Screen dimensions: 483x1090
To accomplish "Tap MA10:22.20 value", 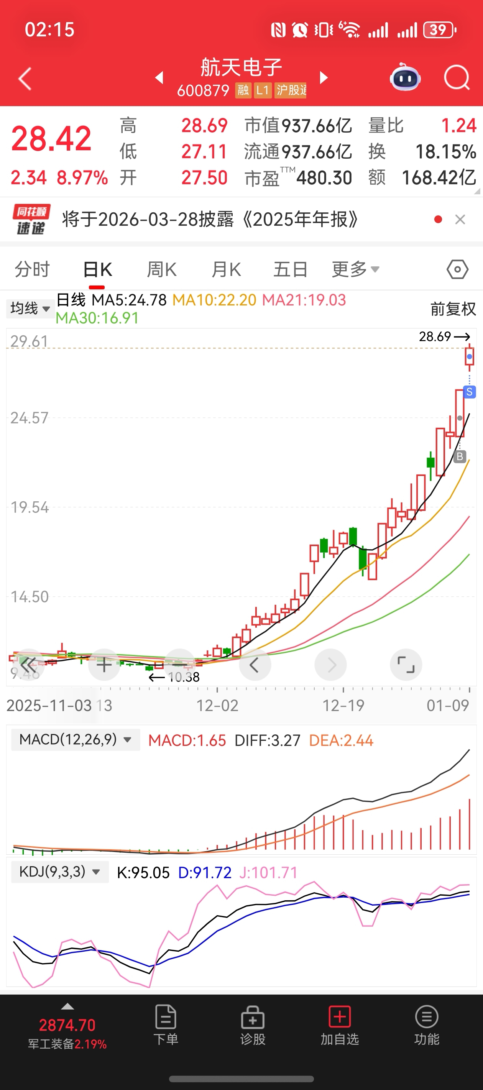I will coord(215,300).
